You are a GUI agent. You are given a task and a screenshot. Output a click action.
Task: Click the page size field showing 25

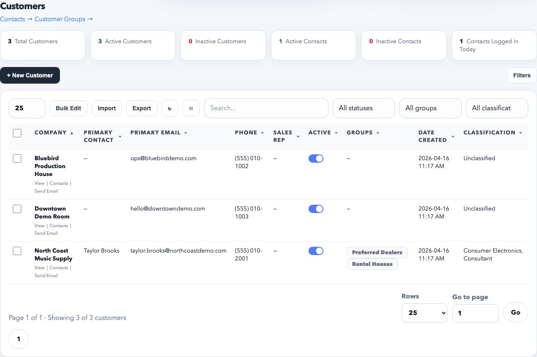point(27,108)
